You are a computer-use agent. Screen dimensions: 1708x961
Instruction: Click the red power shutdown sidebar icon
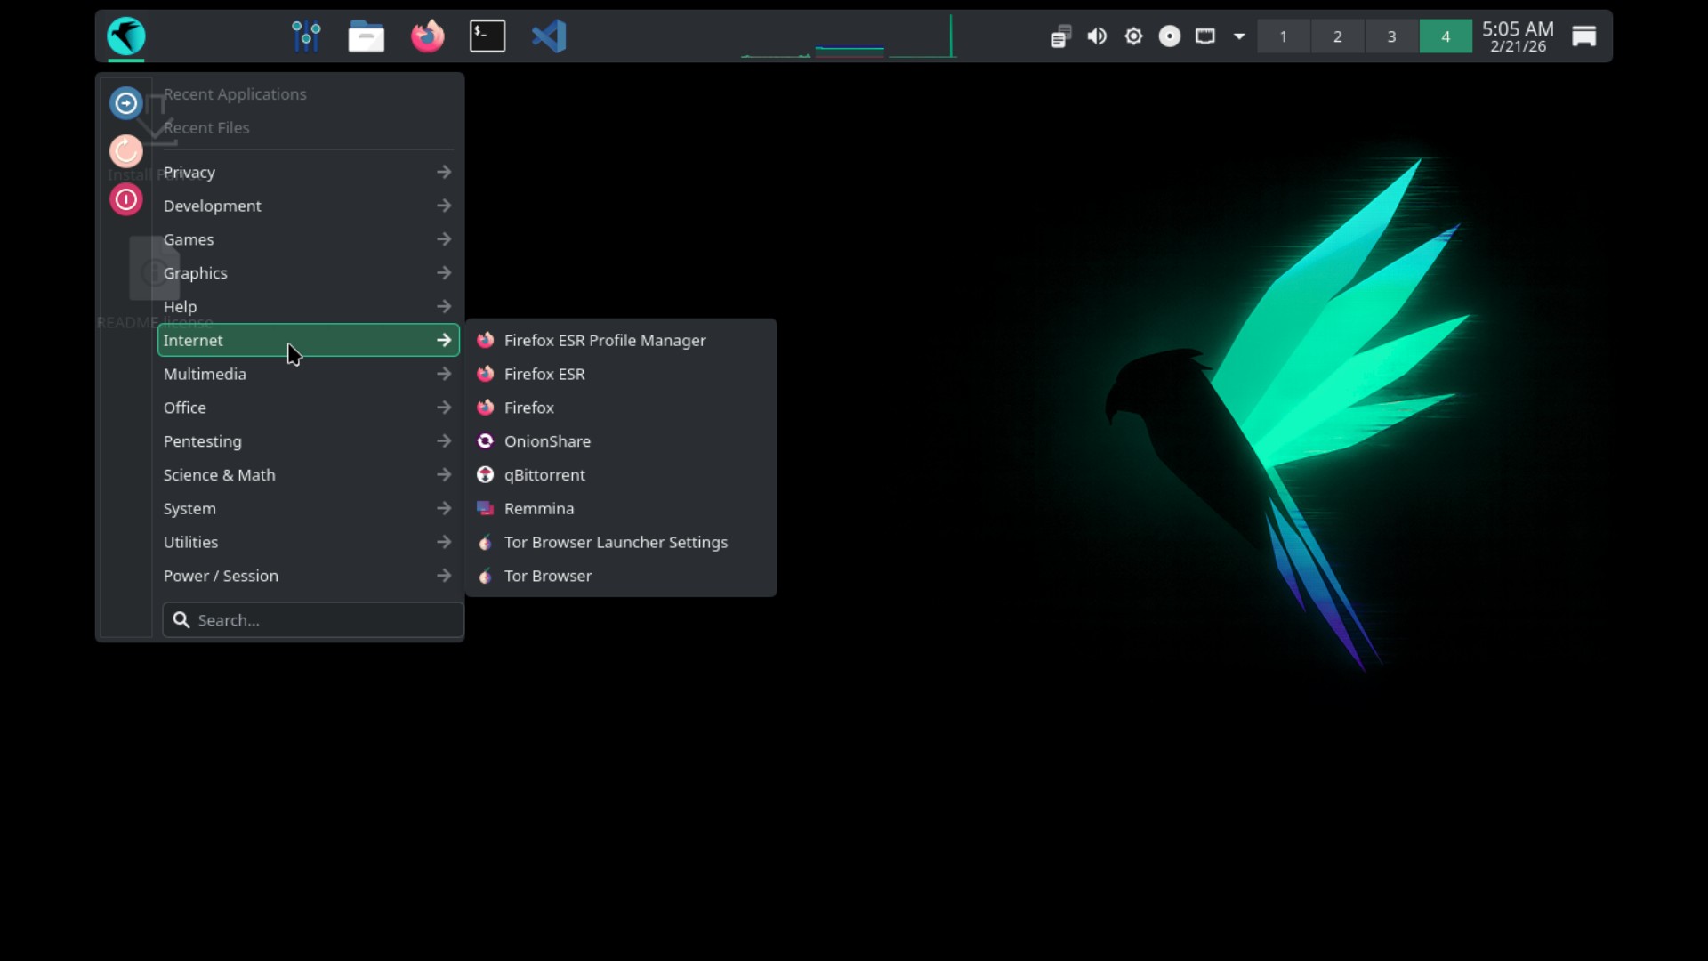pyautogui.click(x=126, y=199)
